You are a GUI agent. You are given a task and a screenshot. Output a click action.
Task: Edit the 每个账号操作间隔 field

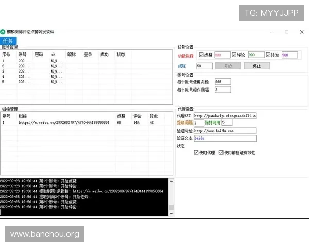[223, 90]
